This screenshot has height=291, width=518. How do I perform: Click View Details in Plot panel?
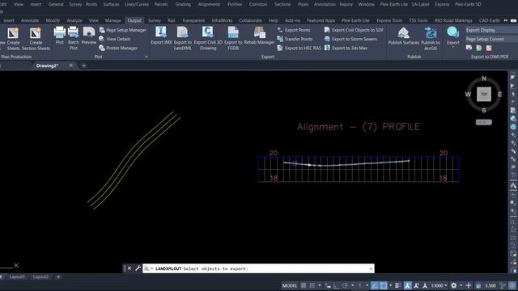click(x=115, y=39)
